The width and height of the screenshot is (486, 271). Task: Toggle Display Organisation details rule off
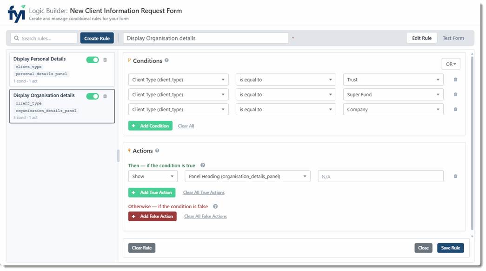pyautogui.click(x=93, y=96)
